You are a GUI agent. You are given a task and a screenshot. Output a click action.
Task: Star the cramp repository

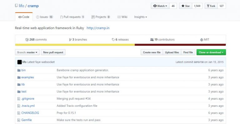pos(186,6)
